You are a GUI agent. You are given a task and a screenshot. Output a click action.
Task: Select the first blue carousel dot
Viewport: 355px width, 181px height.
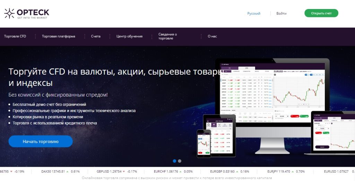pos(174,161)
